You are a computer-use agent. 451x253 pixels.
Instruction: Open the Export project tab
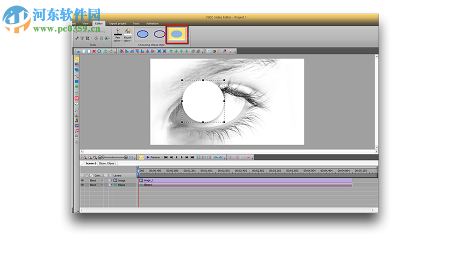tap(118, 23)
